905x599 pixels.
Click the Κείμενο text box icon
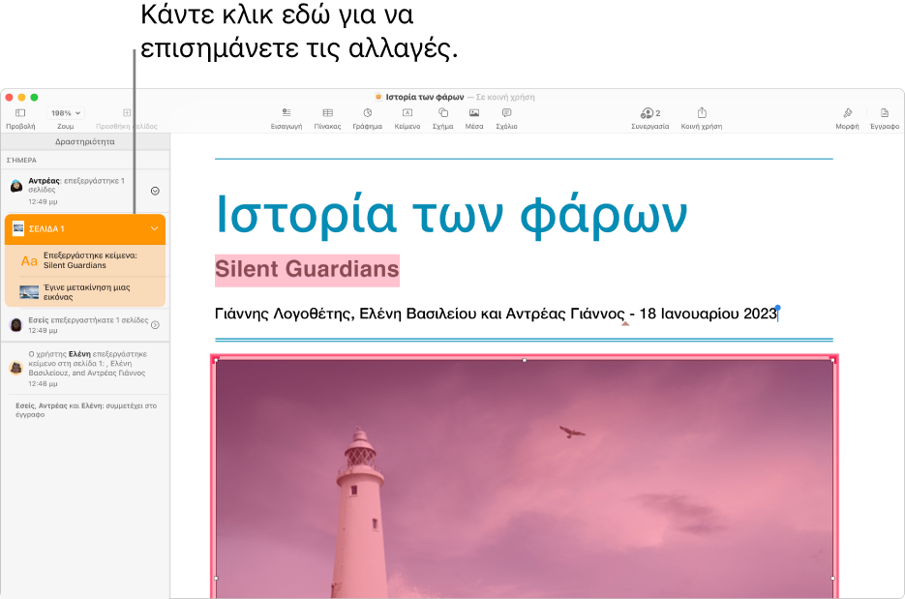point(407,113)
